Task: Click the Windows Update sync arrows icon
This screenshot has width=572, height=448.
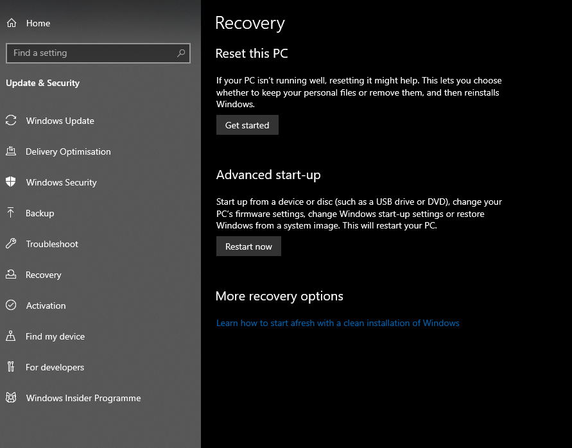Action: (11, 121)
